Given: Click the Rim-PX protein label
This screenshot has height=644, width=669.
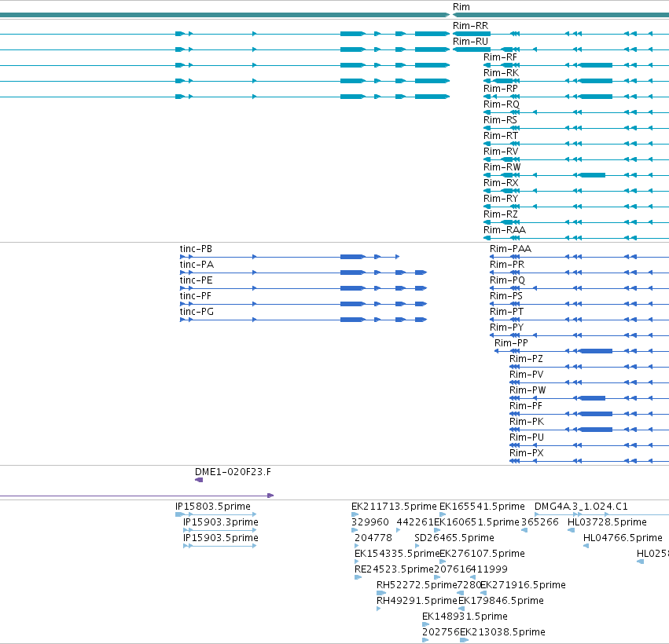Looking at the screenshot, I should click(x=527, y=453).
